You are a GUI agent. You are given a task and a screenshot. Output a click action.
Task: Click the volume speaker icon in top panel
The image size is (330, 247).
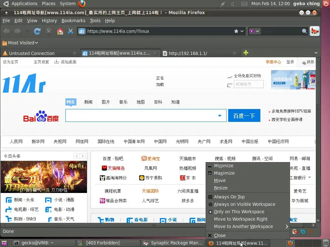(233, 4)
